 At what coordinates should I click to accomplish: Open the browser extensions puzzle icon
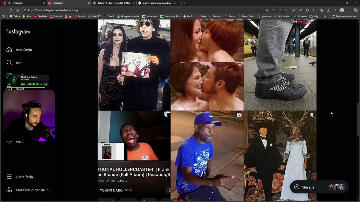click(307, 10)
